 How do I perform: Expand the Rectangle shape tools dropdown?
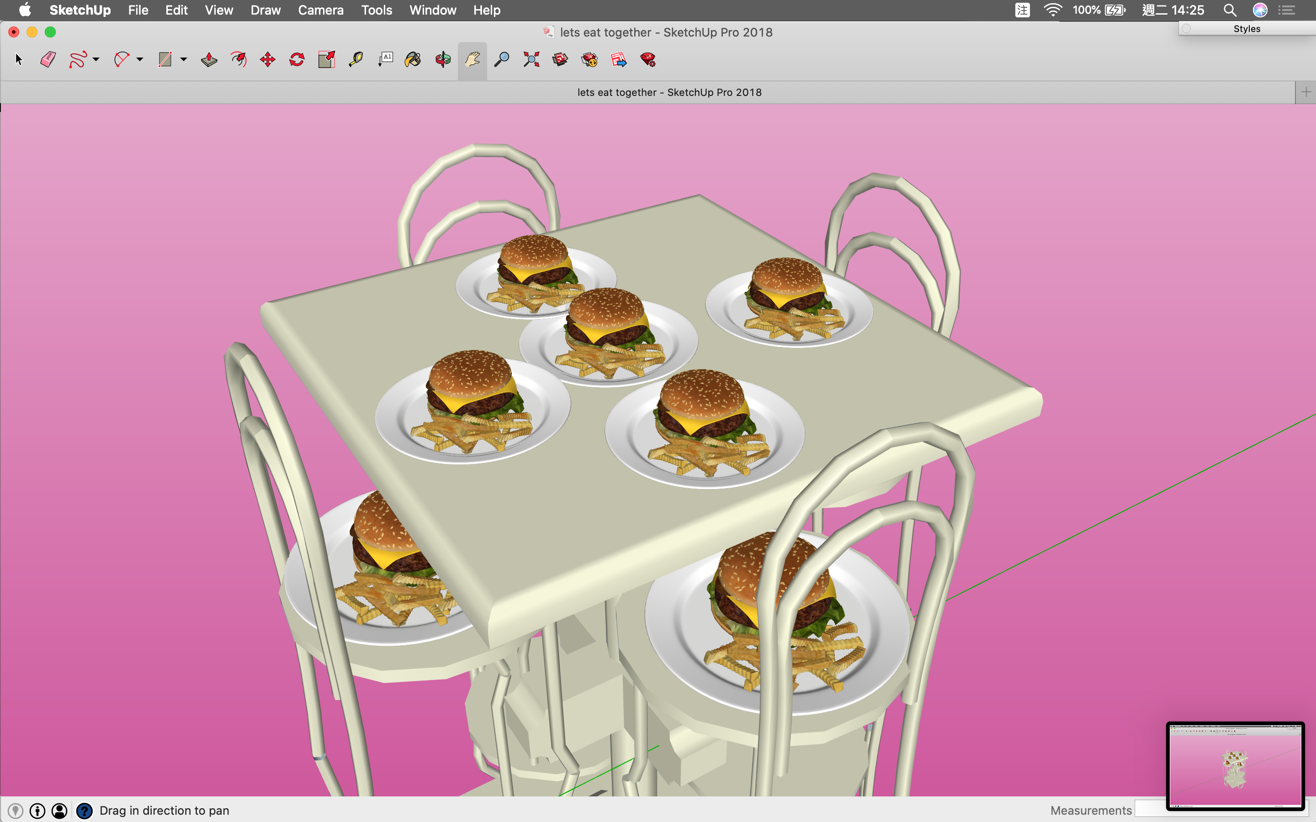coord(184,59)
